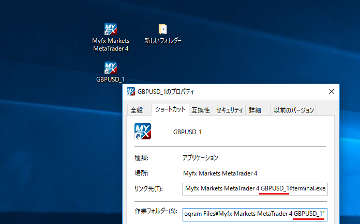Screen dimensions: 360x224
Task: Click the 場所: label
Action: click(x=141, y=173)
